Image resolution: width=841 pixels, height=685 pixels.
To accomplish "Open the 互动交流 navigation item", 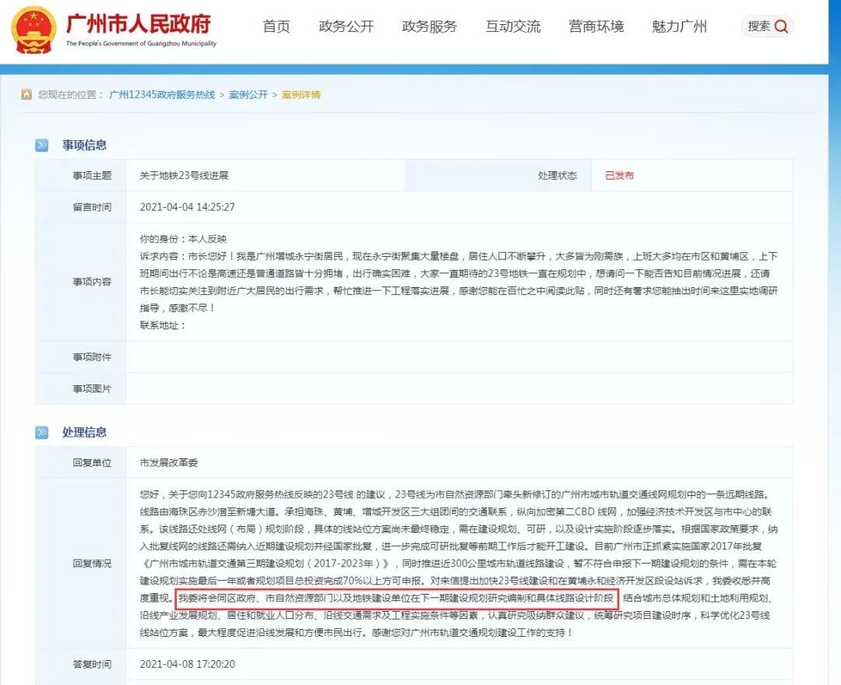I will tap(512, 26).
